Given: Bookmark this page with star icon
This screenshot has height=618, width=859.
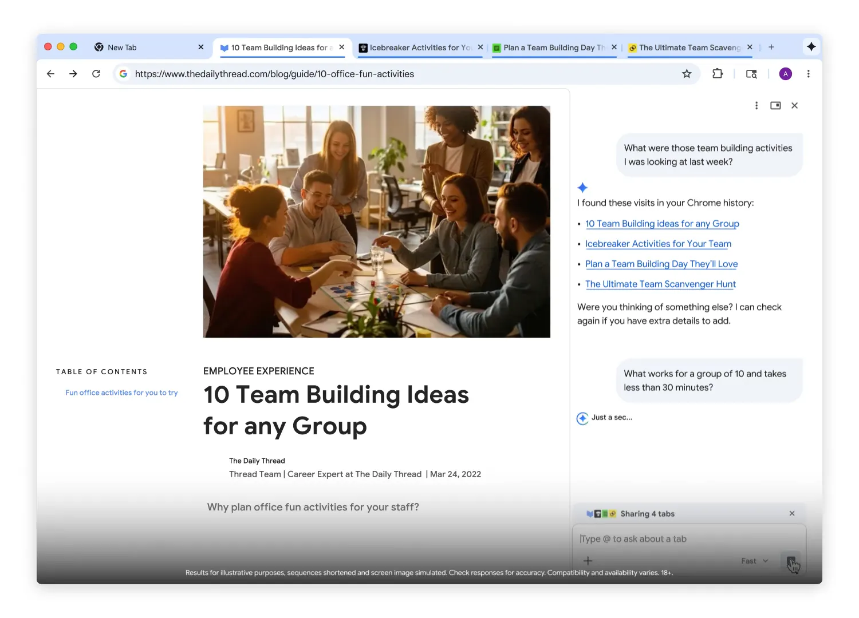Looking at the screenshot, I should [x=687, y=74].
